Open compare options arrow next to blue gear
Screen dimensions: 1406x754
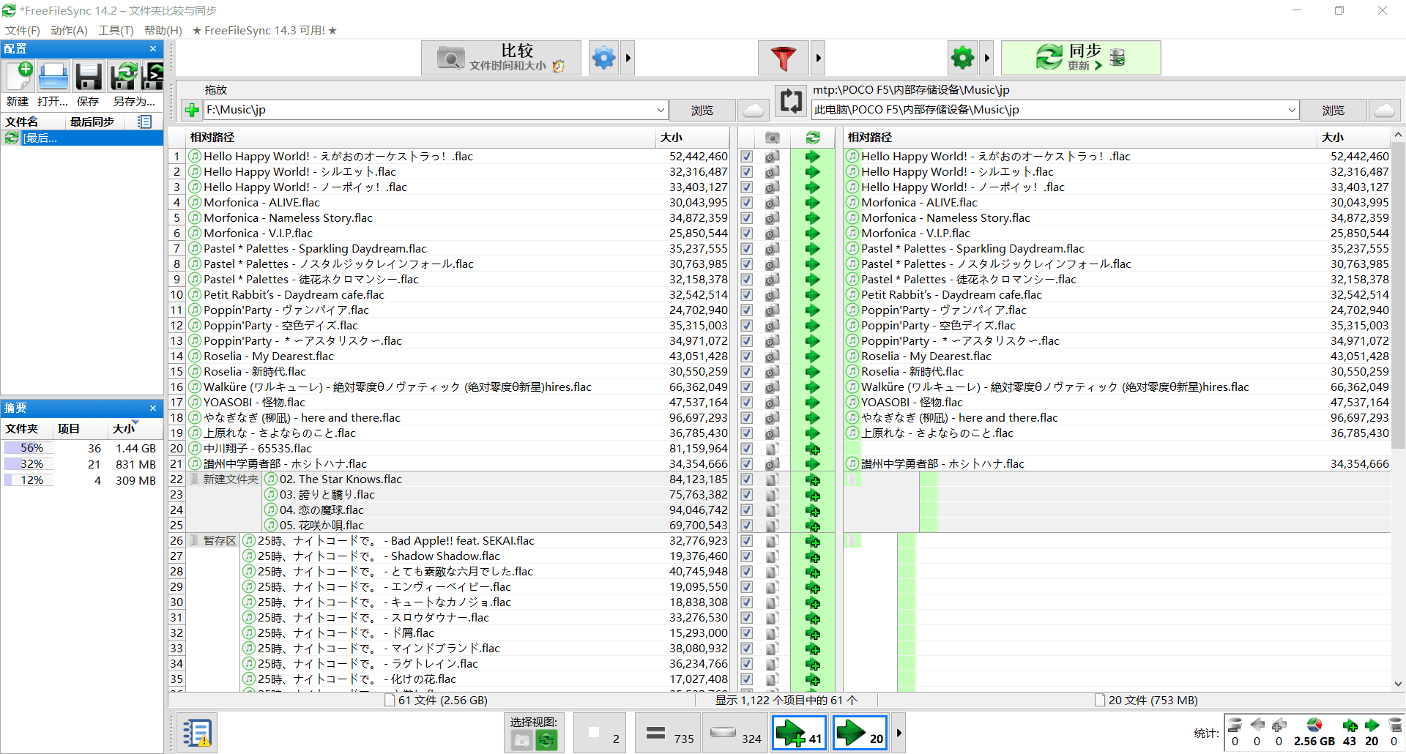point(628,57)
